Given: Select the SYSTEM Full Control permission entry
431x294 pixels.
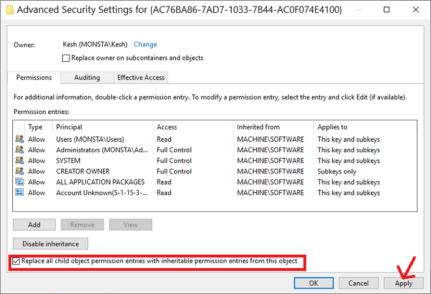Looking at the screenshot, I should coord(215,161).
